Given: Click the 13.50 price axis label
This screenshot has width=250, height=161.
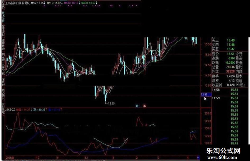Looking at the screenshot, I should click(208, 85).
